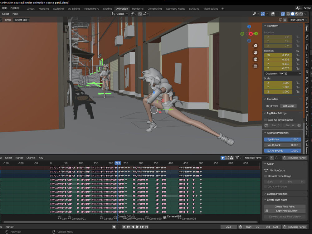Screen dimensions: 312x234
Task: Select material preview viewport shading
Action: coord(297,14)
